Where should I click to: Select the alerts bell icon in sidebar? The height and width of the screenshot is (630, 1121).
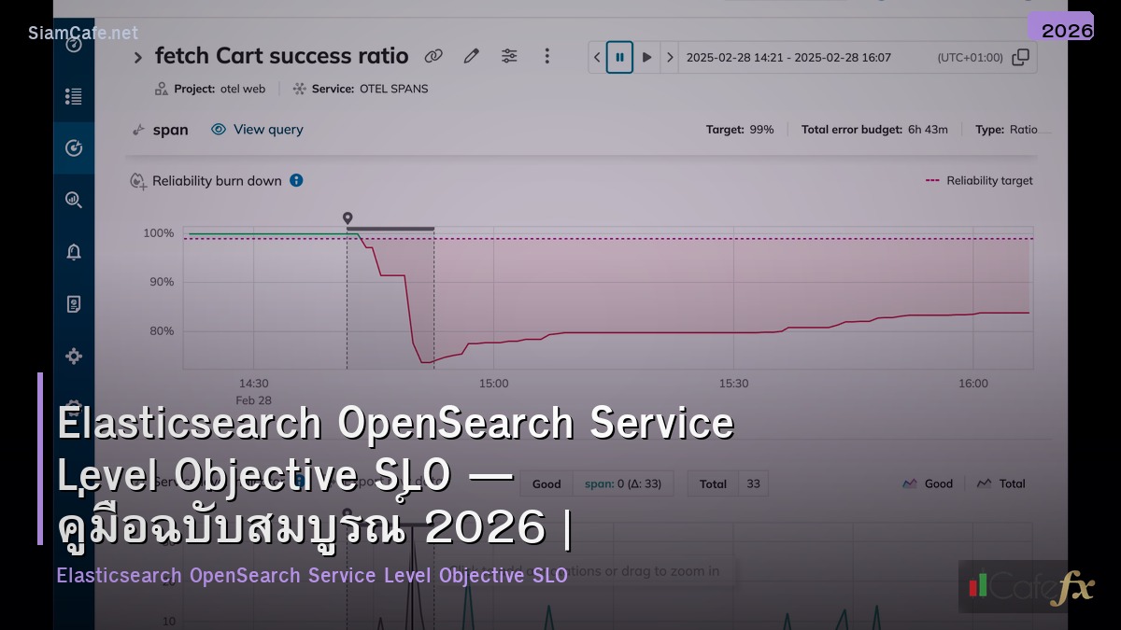click(x=74, y=251)
